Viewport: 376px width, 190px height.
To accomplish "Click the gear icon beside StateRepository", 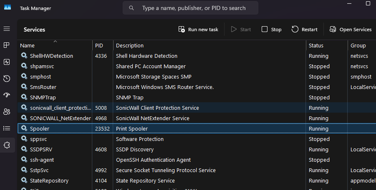I will pyautogui.click(x=24, y=180).
